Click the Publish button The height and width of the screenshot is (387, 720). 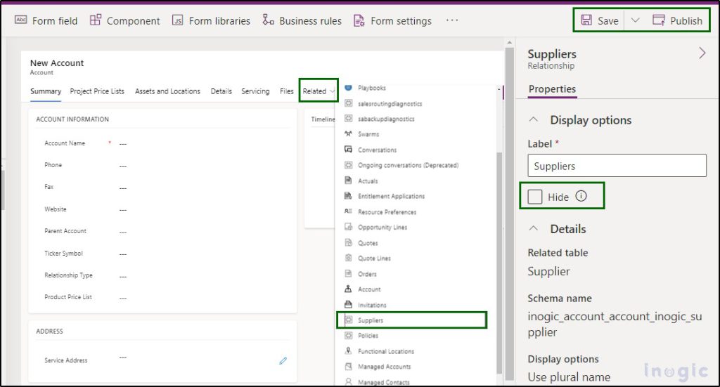(x=678, y=20)
